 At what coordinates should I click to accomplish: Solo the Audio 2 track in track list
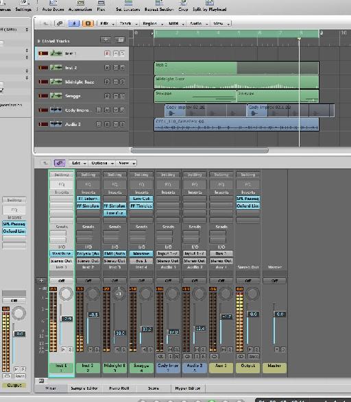[122, 124]
